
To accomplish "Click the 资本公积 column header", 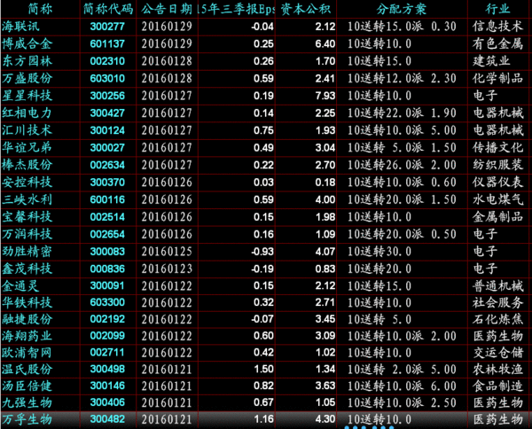I will [305, 9].
